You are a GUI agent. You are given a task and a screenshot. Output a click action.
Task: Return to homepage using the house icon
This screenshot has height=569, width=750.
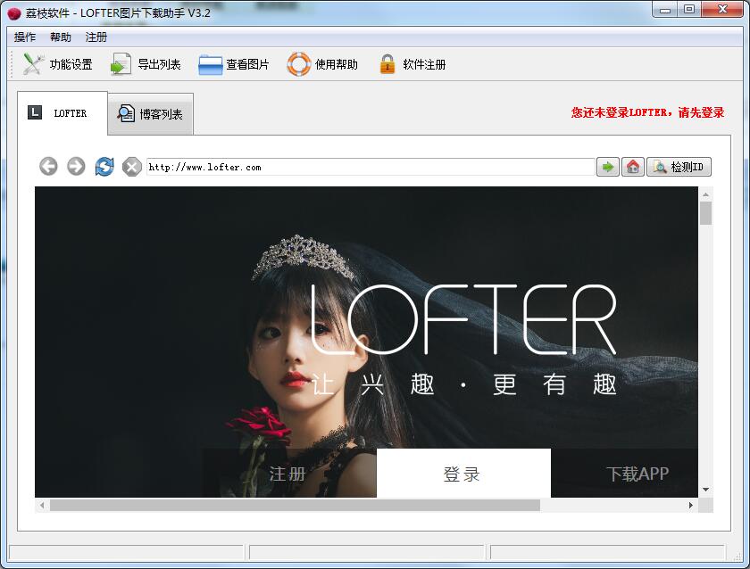coord(633,167)
